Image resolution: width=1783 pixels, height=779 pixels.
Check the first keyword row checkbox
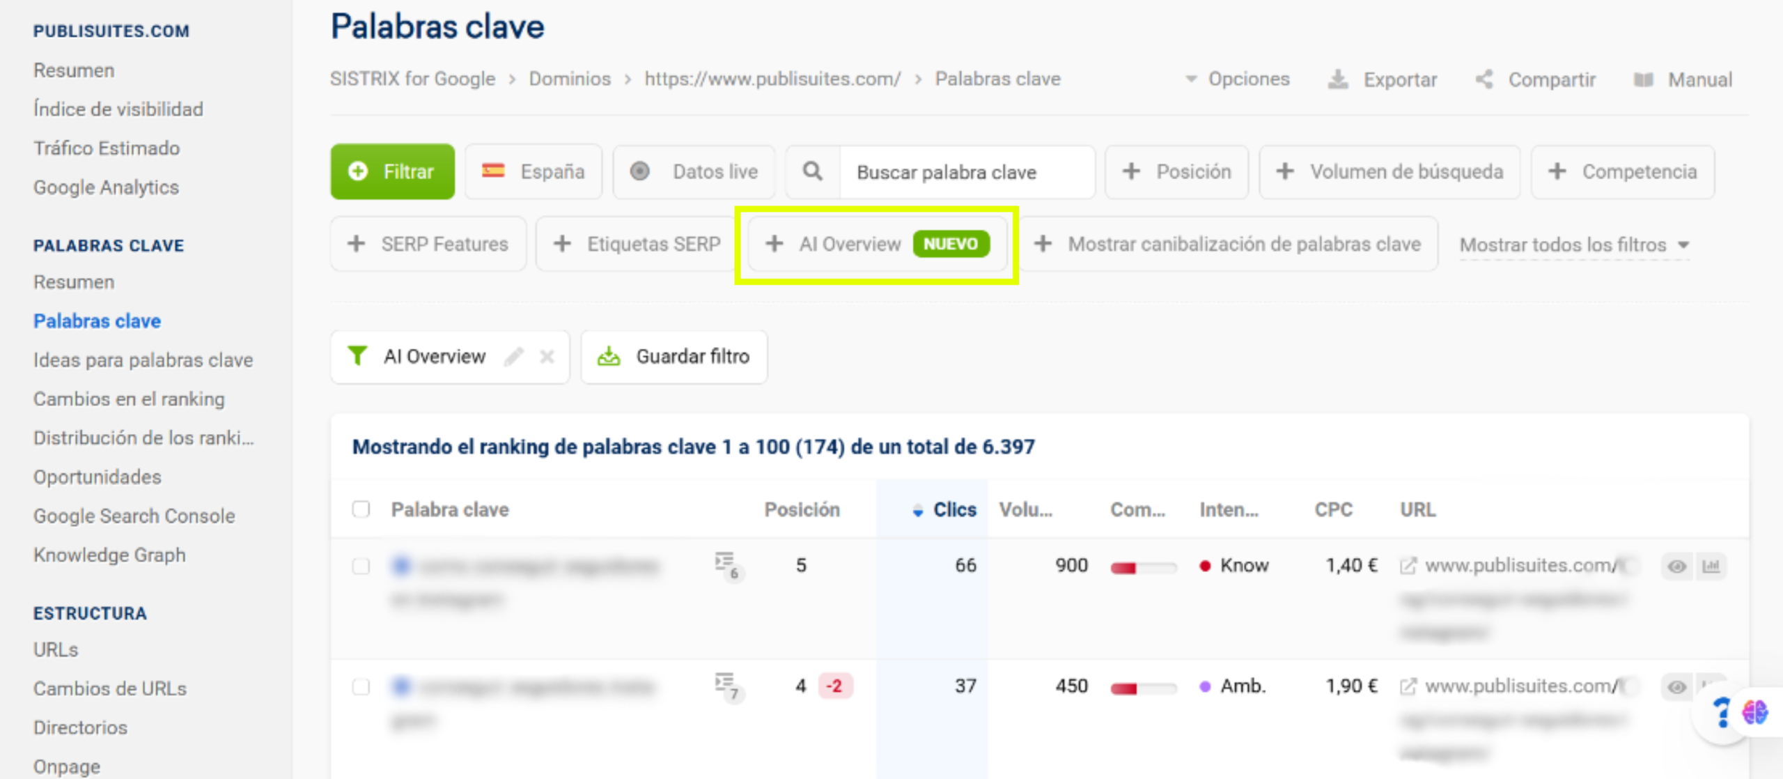(x=361, y=566)
